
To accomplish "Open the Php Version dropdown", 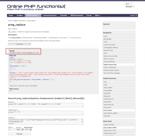I will pos(28,129).
